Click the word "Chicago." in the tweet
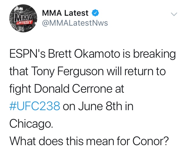Viewport: 181px width, 153px height. [x=31, y=124]
